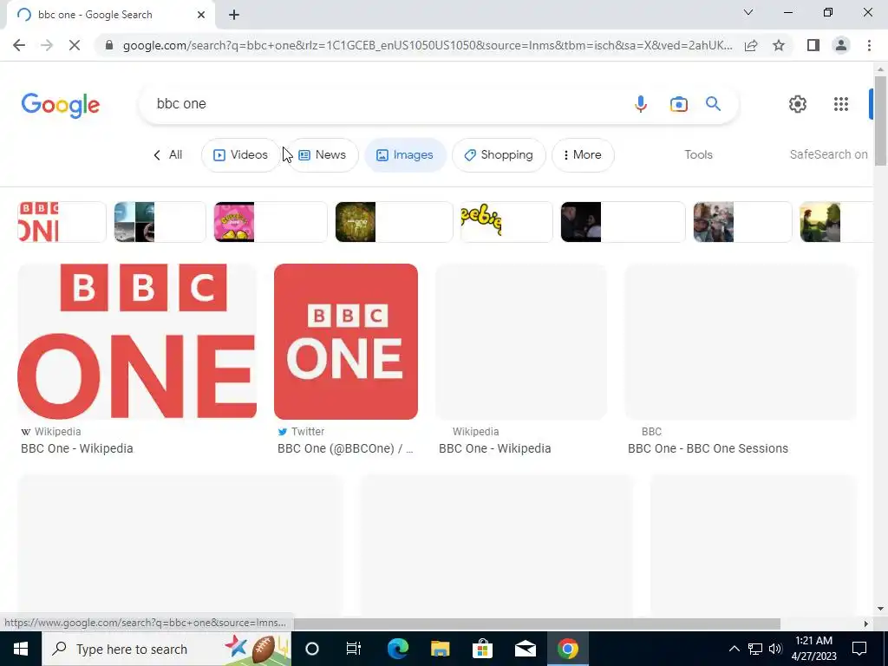Open BBC One - BBC One Sessions link
This screenshot has height=666, width=888.
coord(708,448)
